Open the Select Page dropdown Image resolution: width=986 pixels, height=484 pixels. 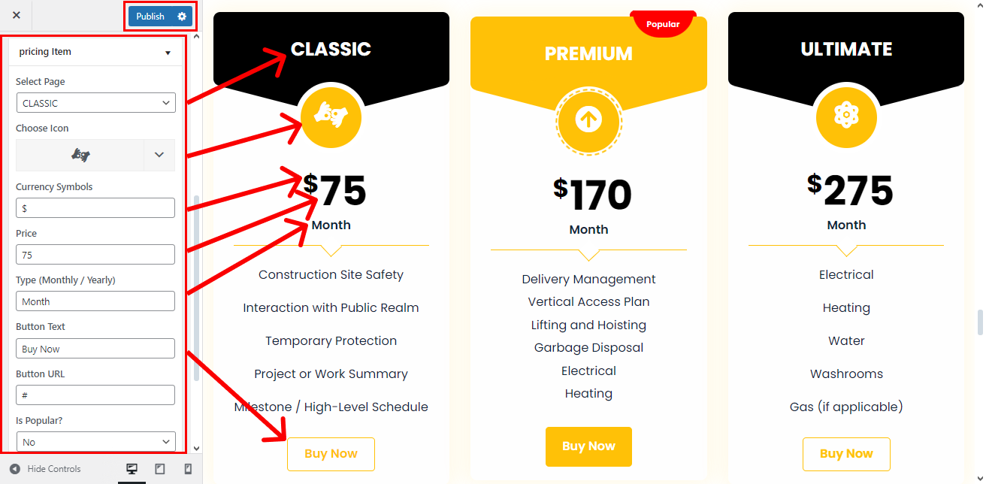pos(95,103)
